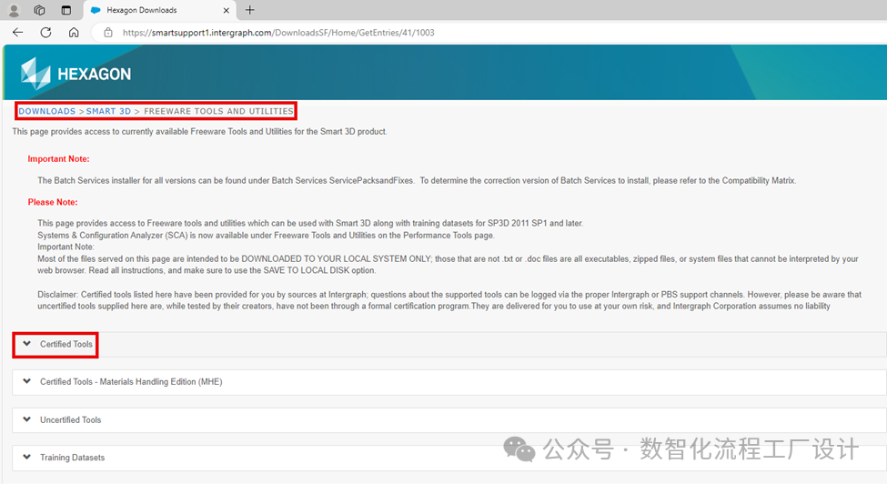Image resolution: width=887 pixels, height=484 pixels.
Task: Go to the browser home page
Action: [x=74, y=32]
